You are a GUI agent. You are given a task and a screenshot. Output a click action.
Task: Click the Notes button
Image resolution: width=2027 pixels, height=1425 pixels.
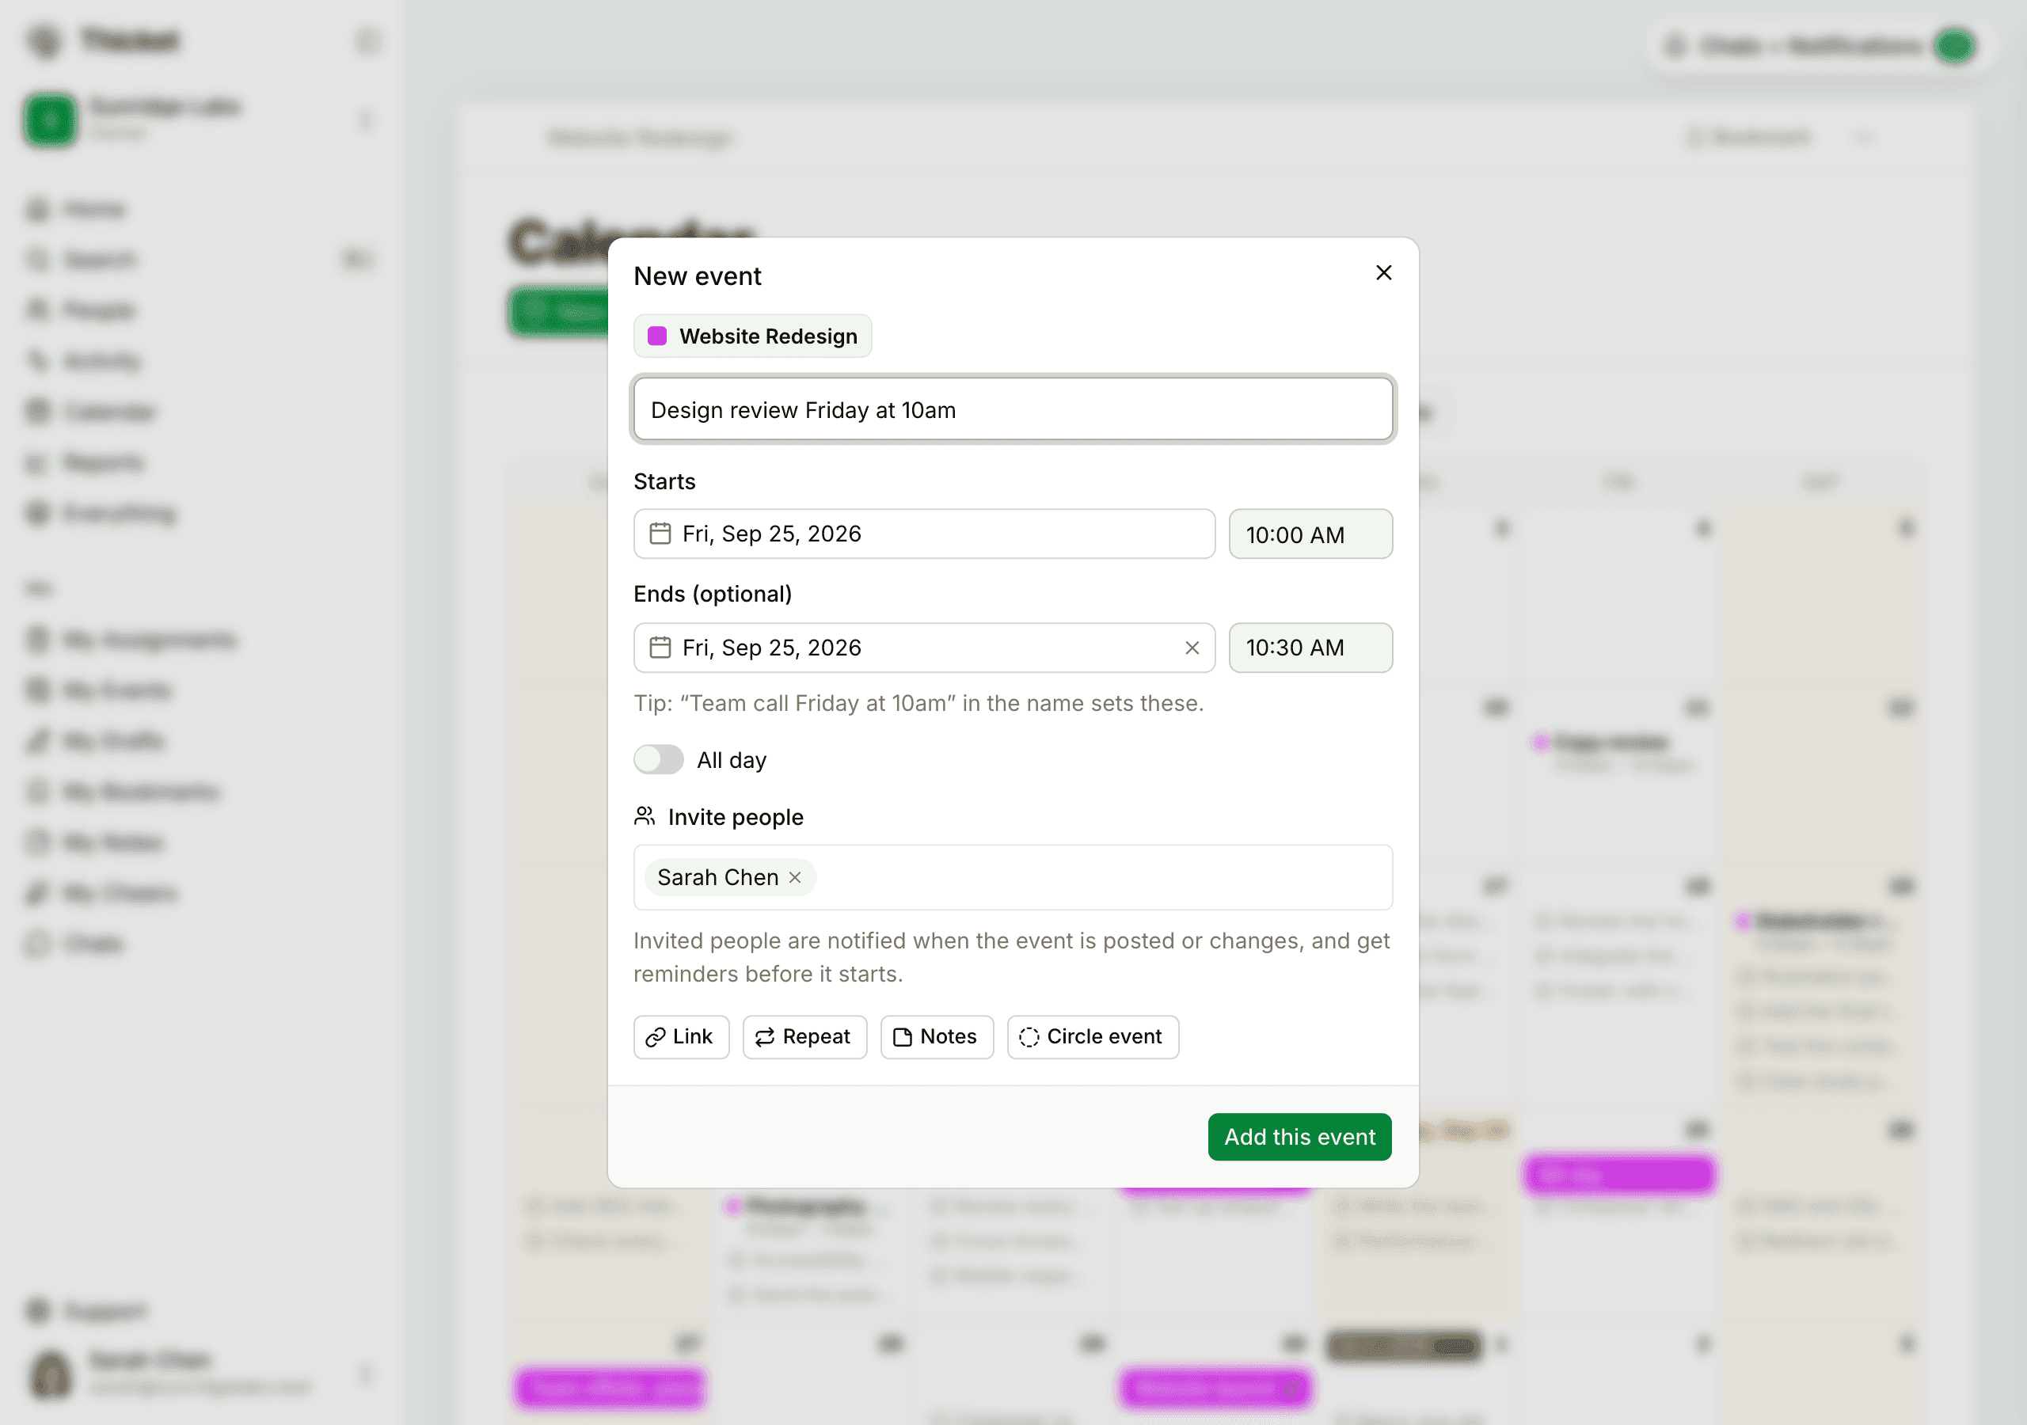937,1036
